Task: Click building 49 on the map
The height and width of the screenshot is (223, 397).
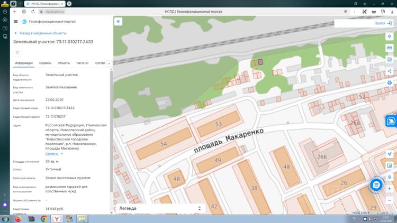Action: coord(218,160)
